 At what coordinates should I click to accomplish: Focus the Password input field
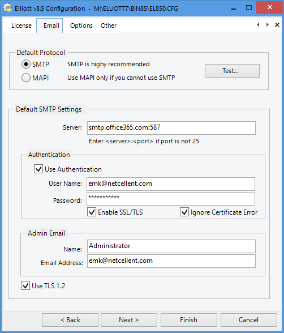pos(171,199)
